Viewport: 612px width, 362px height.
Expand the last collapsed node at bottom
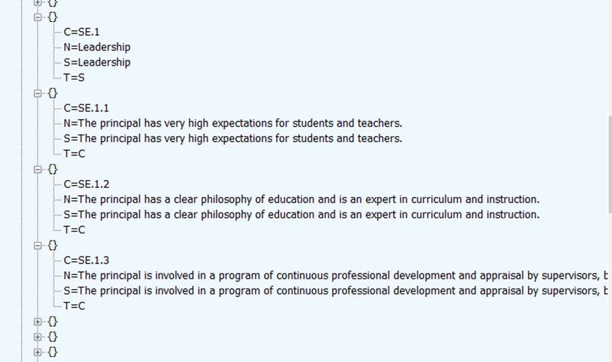pos(38,352)
